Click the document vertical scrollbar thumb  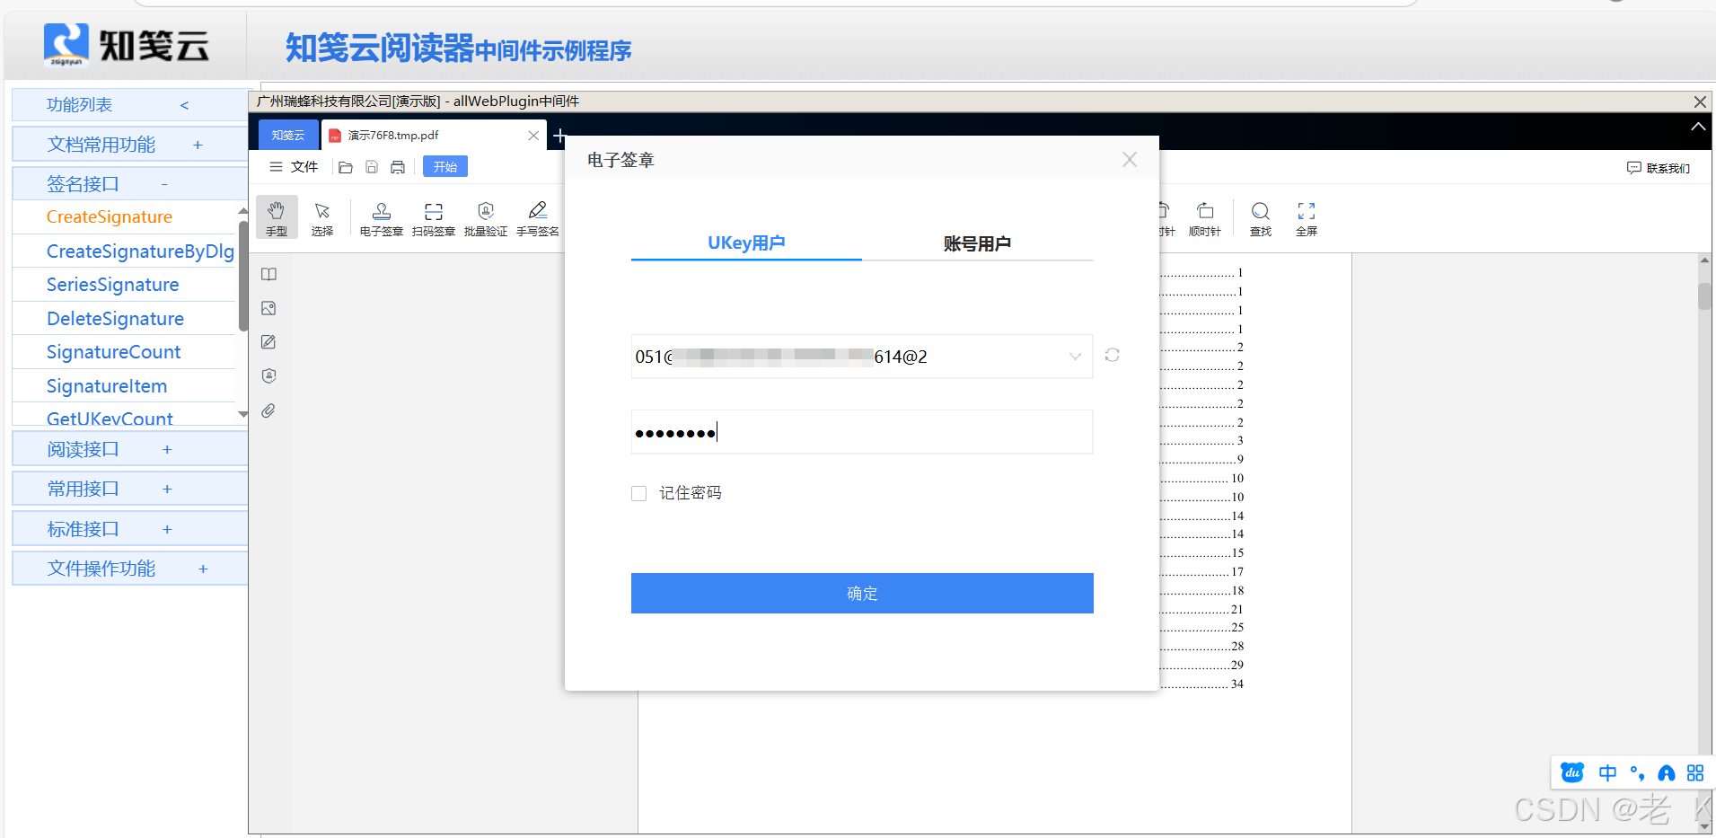click(1704, 296)
